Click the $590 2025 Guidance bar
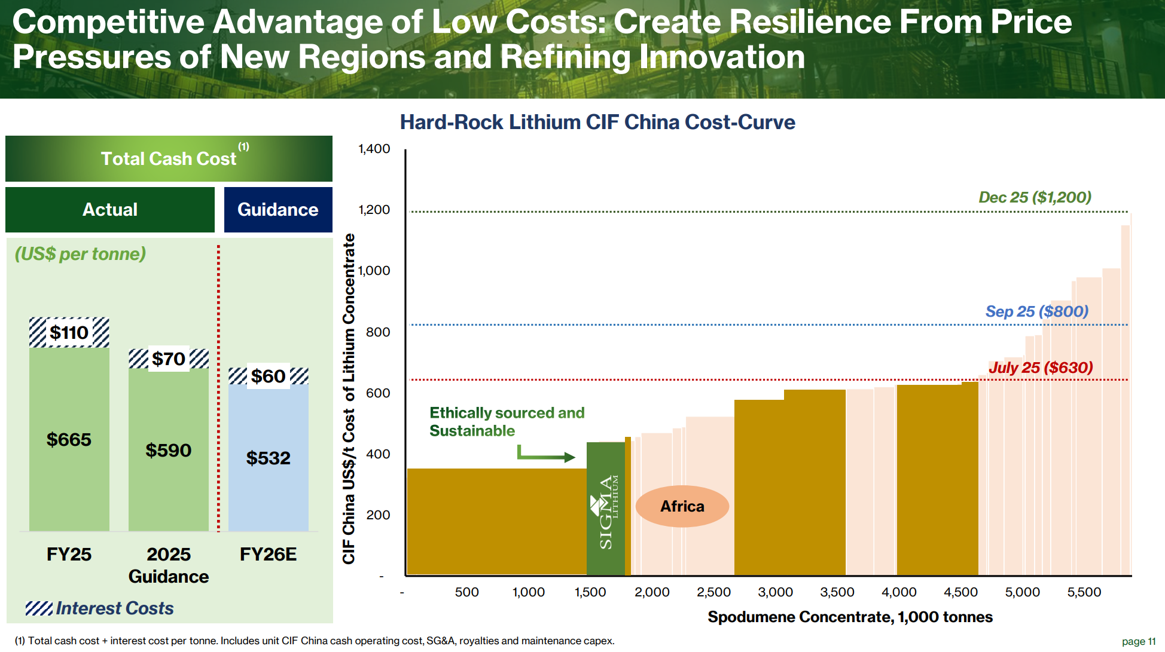 pyautogui.click(x=169, y=450)
